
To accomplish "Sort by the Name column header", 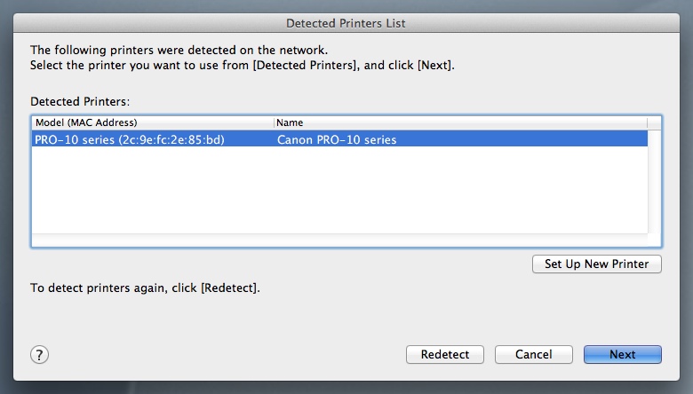I will tap(291, 122).
